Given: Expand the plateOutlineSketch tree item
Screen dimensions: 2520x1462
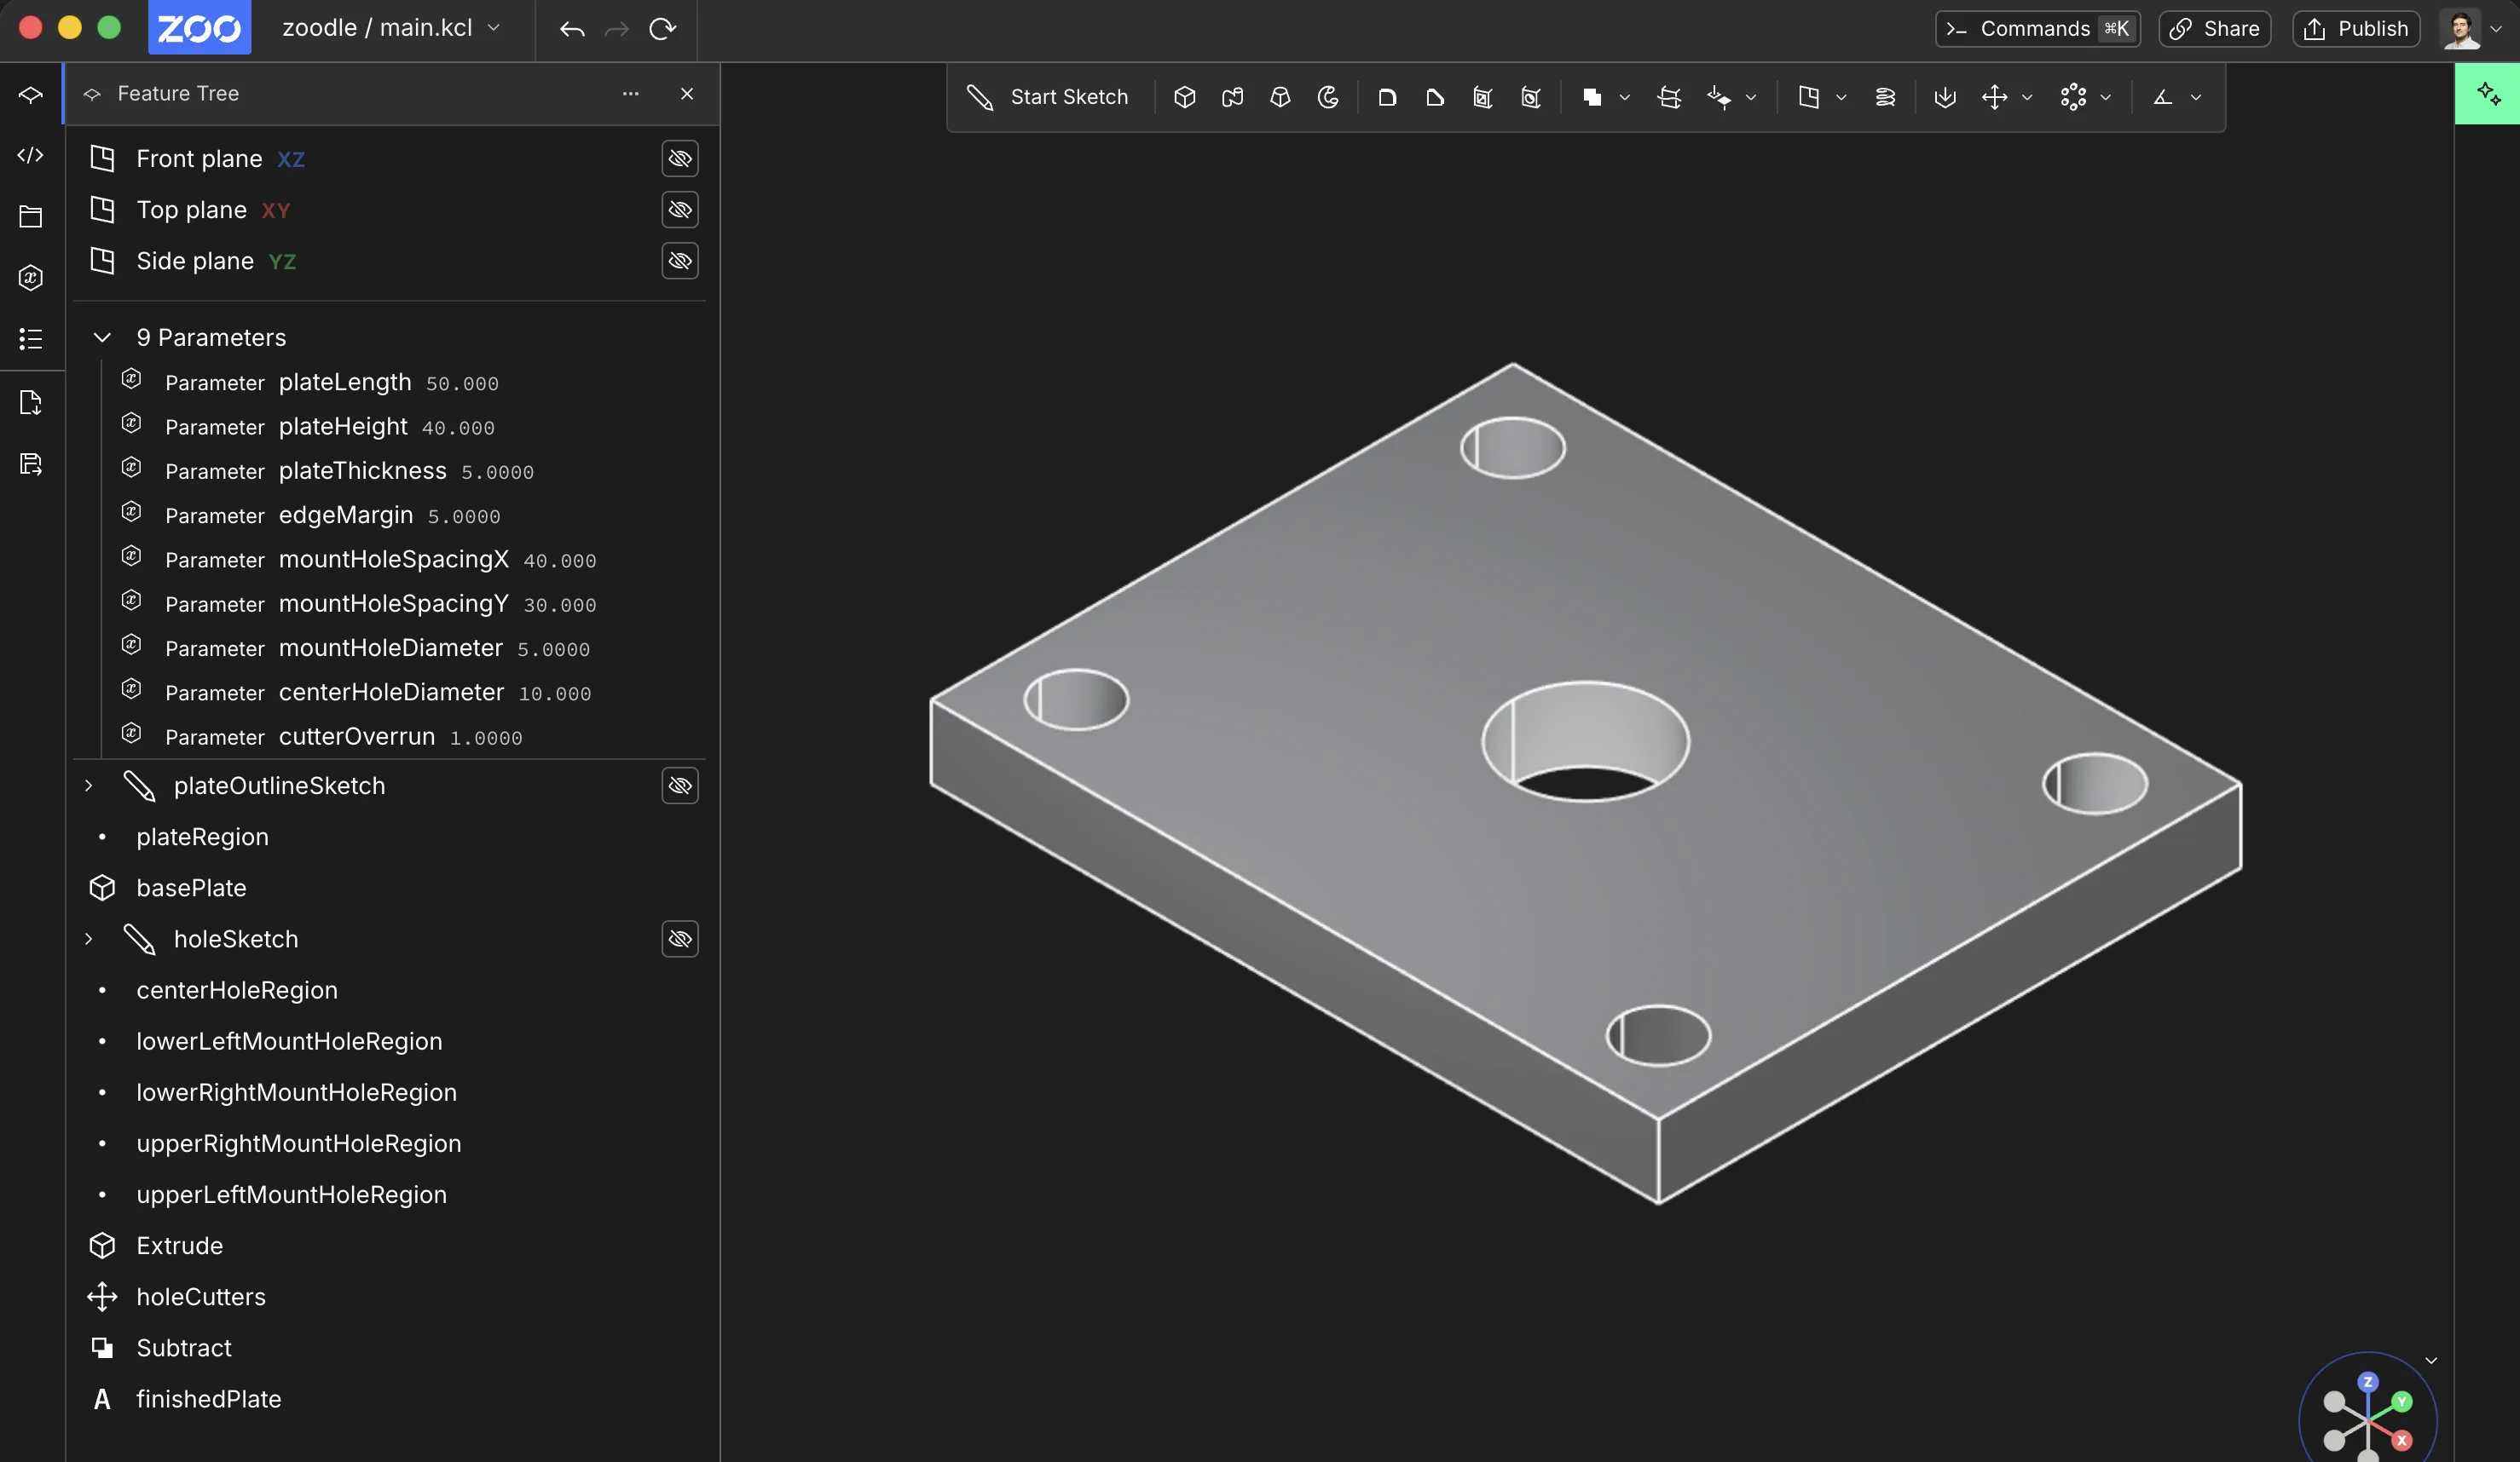Looking at the screenshot, I should point(89,786).
